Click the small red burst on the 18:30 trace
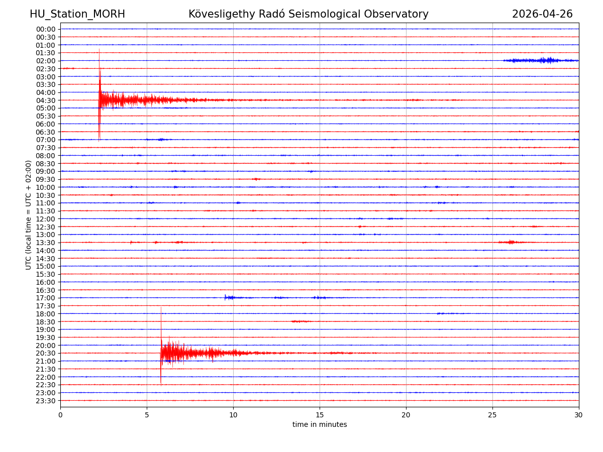Viewport: 603px width, 452px height. click(300, 321)
